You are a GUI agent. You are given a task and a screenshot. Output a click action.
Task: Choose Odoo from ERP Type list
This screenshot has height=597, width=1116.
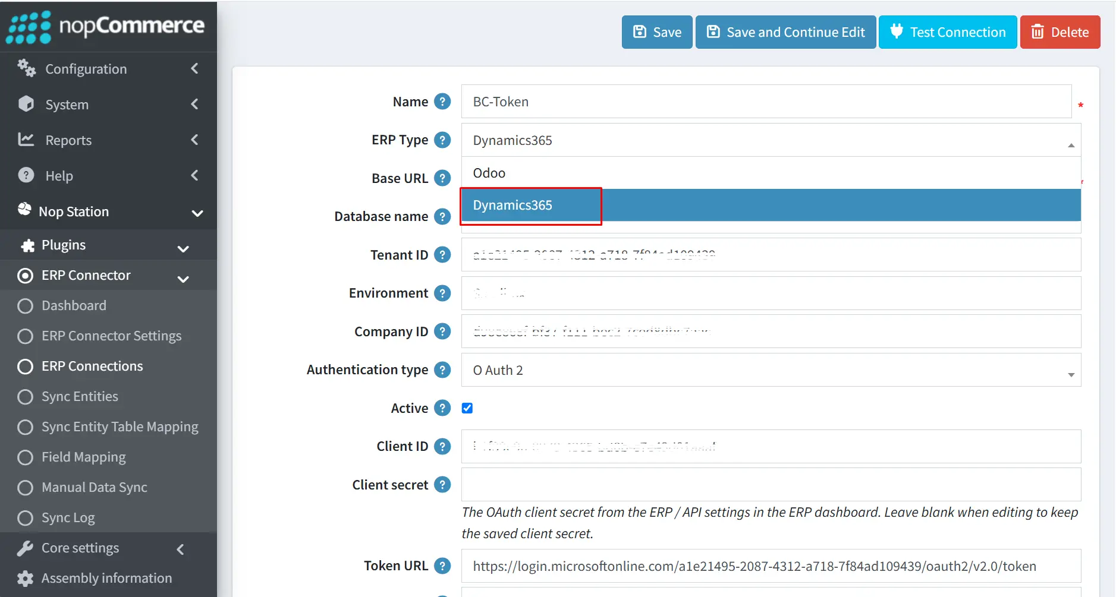(771, 173)
